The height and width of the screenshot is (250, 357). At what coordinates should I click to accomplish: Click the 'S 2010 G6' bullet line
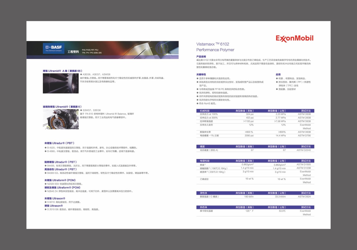tap(72, 210)
